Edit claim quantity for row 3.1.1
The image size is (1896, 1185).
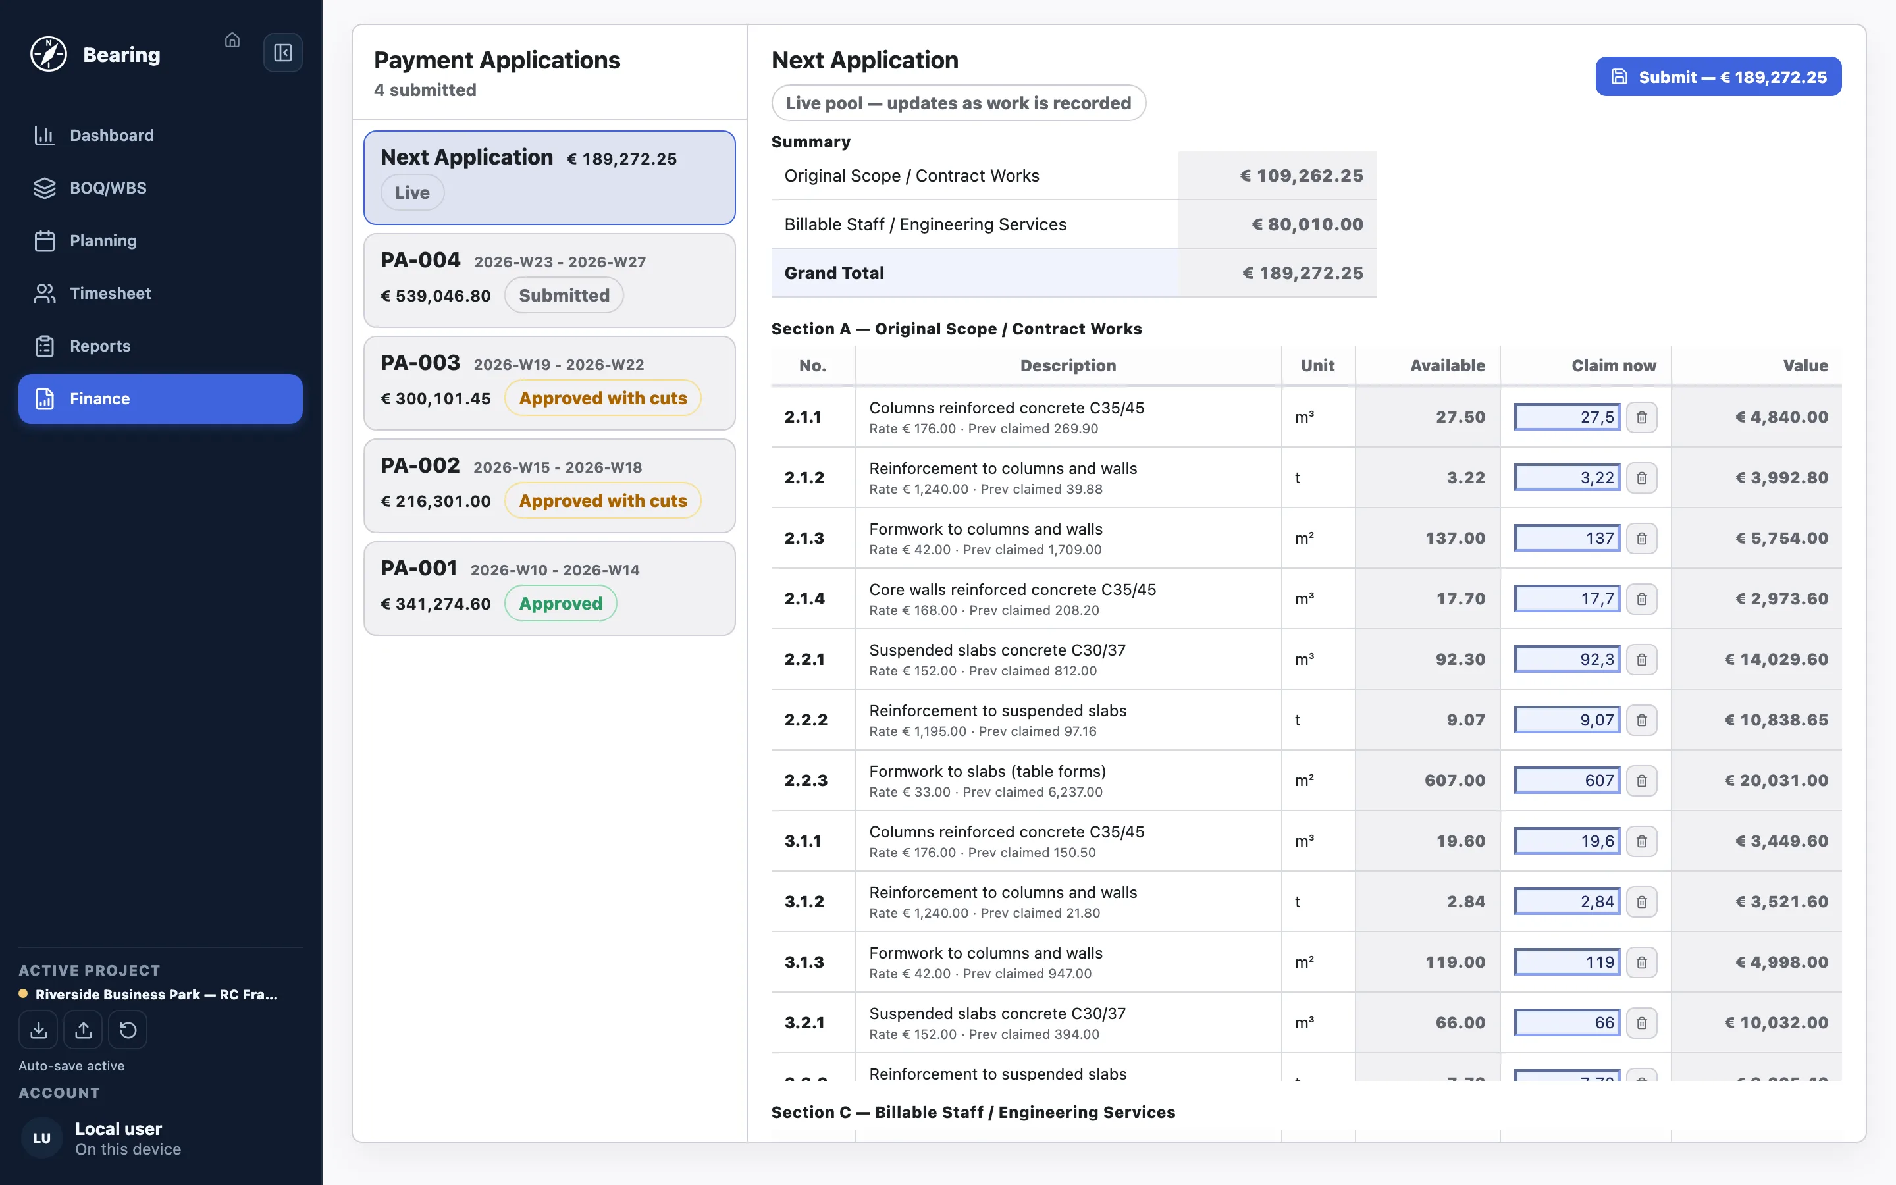click(1567, 841)
